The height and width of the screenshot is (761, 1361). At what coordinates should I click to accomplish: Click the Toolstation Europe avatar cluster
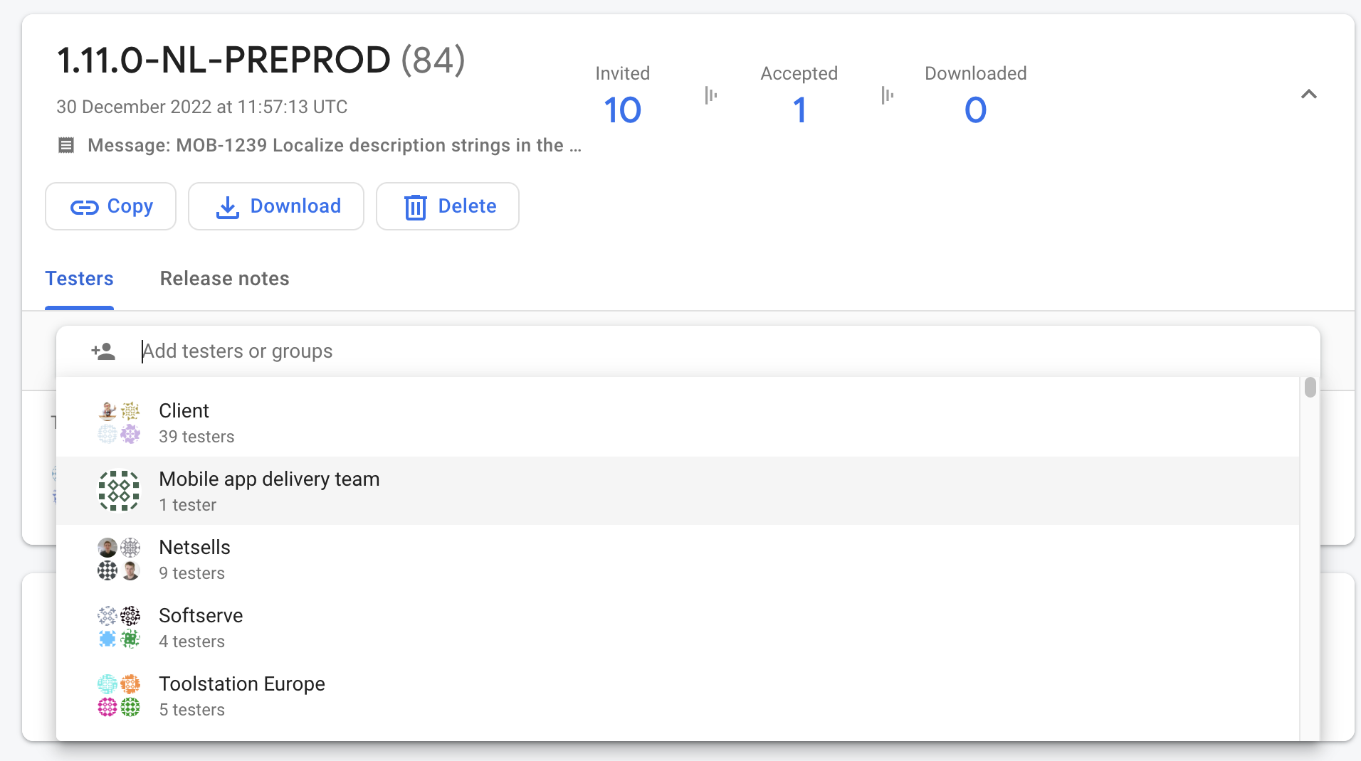[x=119, y=696]
